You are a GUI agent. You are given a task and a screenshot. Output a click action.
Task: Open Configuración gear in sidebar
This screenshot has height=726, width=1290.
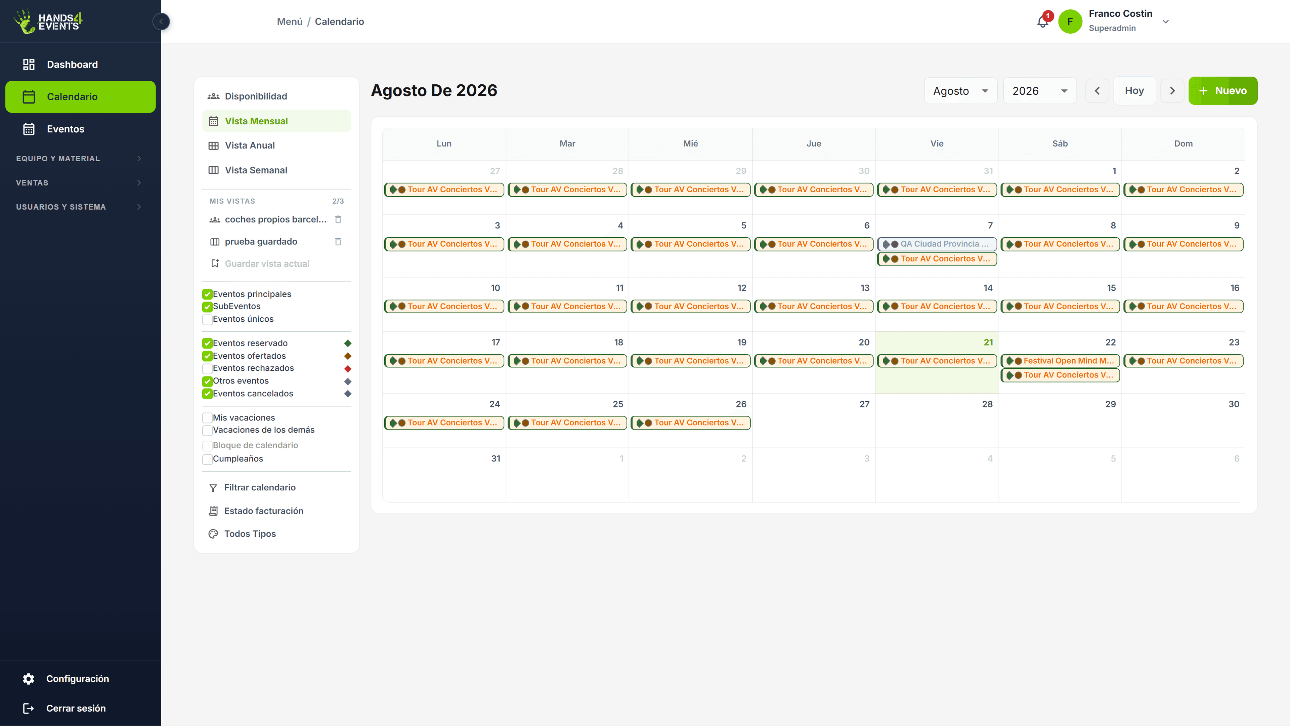pyautogui.click(x=29, y=678)
